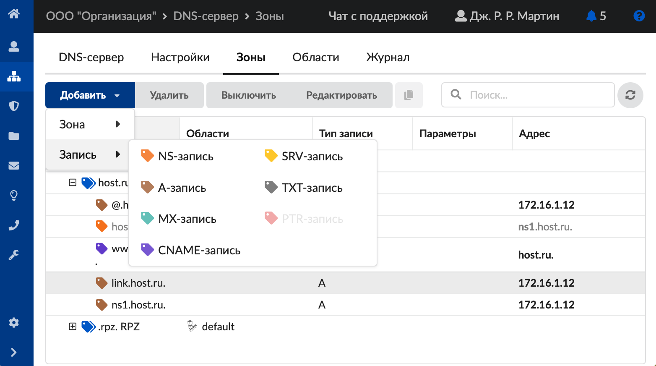656x366 pixels.
Task: Open the blue help question mark
Action: [x=639, y=16]
